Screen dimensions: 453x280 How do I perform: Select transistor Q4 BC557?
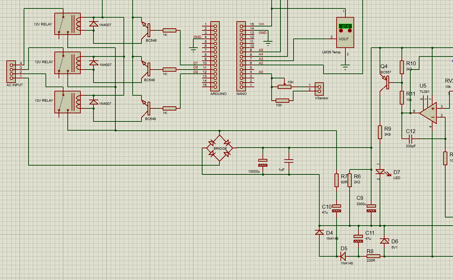click(384, 83)
